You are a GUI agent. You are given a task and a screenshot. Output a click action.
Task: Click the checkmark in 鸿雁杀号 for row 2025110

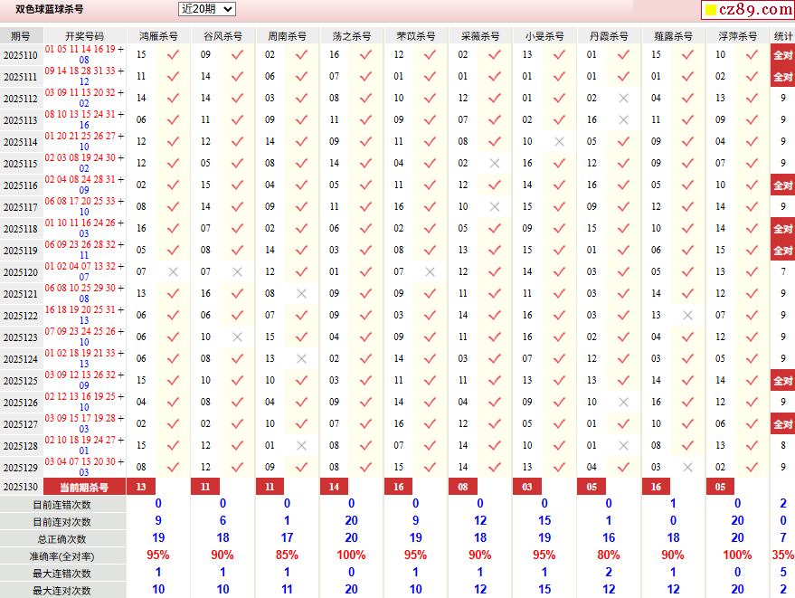173,54
